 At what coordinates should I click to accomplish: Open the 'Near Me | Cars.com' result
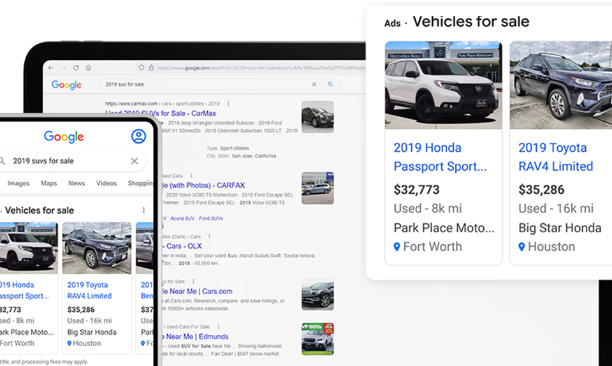tap(197, 291)
